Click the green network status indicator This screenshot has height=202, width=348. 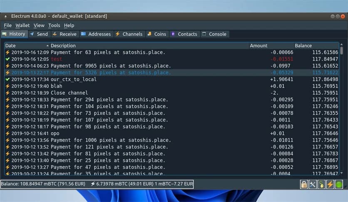click(339, 184)
